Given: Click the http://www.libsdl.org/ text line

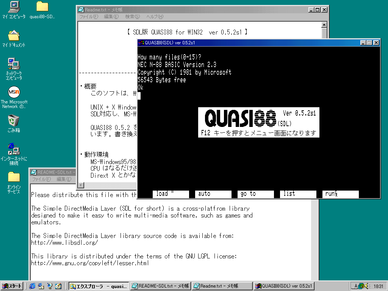Looking at the screenshot, I should [x=64, y=242].
